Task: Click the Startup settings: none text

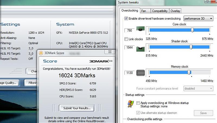Action: click(x=154, y=106)
